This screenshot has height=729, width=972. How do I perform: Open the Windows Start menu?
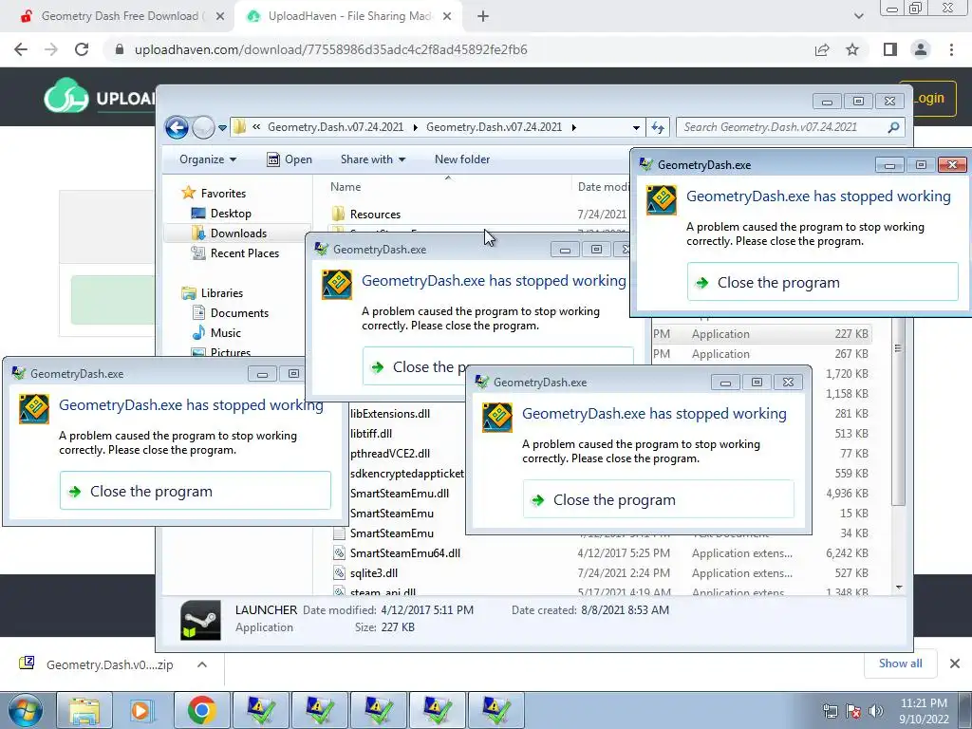coord(25,710)
